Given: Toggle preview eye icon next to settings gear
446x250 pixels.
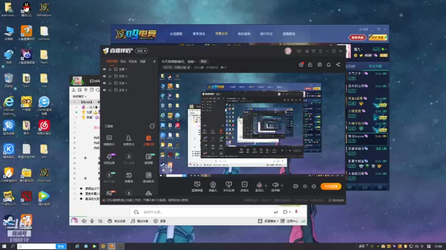Looking at the screenshot, I should pyautogui.click(x=304, y=186).
